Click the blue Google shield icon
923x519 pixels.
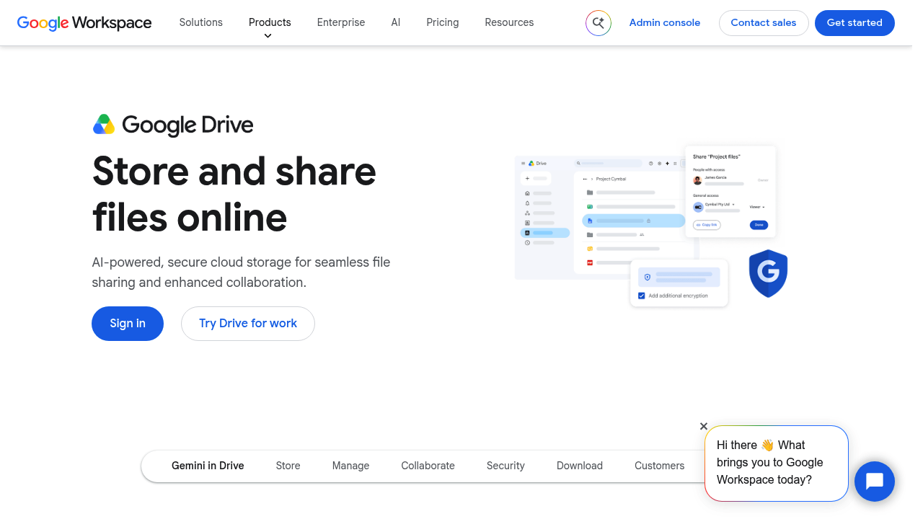768,273
